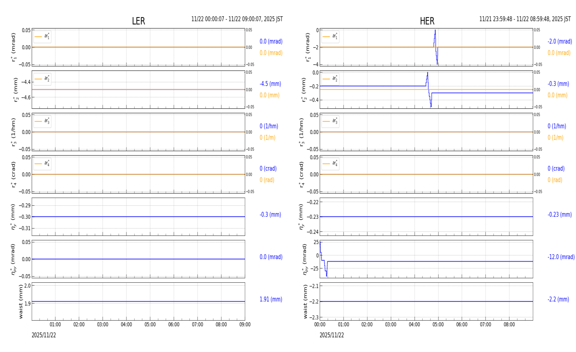Viewport: 576px width, 352px height.
Task: Click the ∂r2* legend in HER plot
Action: [x=330, y=79]
